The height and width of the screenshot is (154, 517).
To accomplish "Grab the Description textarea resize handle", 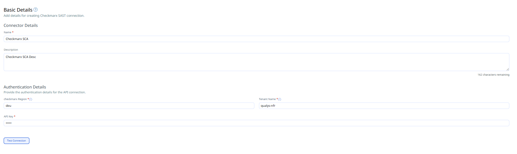I will pyautogui.click(x=507, y=69).
